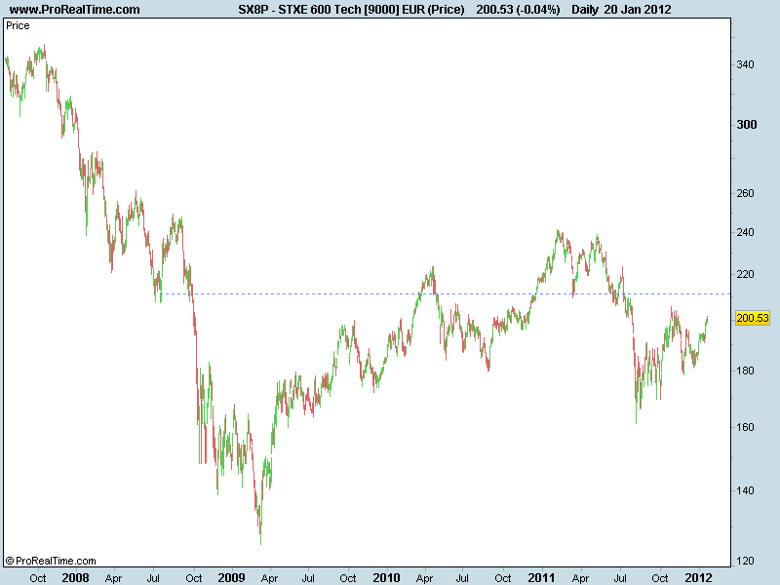The height and width of the screenshot is (585, 780).
Task: Click the Oct label just before 2008
Action: pyautogui.click(x=38, y=578)
